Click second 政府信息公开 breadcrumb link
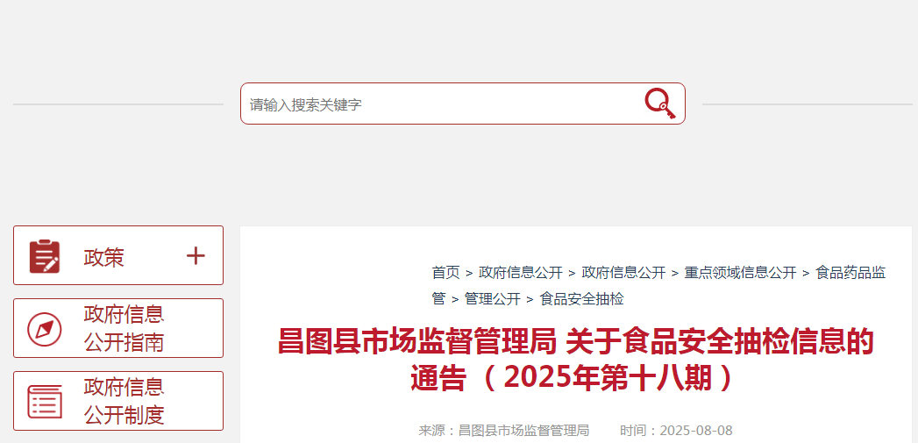Image resolution: width=918 pixels, height=443 pixels. pos(623,273)
